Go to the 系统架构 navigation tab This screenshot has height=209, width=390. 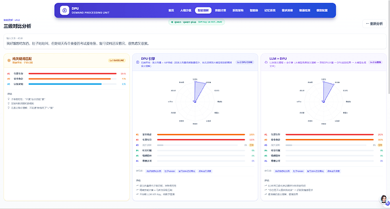click(x=238, y=10)
